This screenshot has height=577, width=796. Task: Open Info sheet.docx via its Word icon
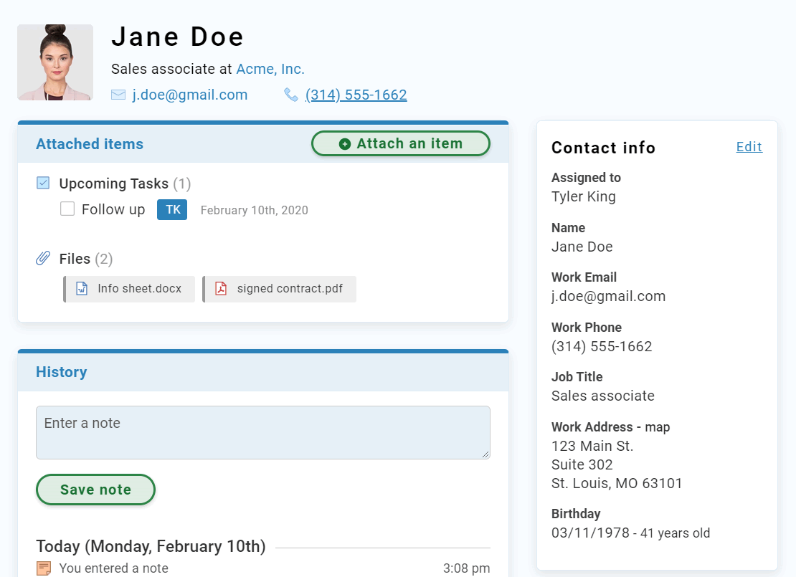(80, 289)
